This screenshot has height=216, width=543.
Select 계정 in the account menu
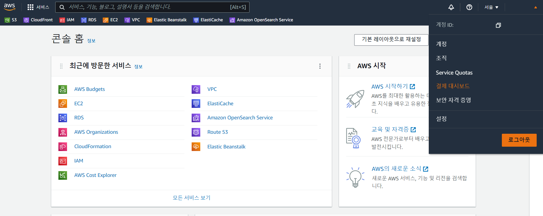(441, 44)
